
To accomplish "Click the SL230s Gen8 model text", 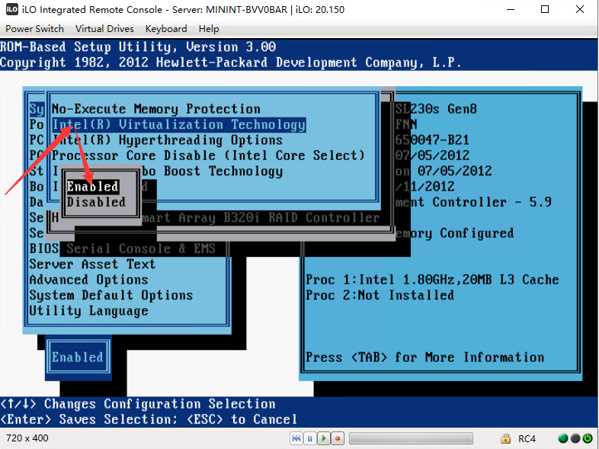I will pos(436,109).
